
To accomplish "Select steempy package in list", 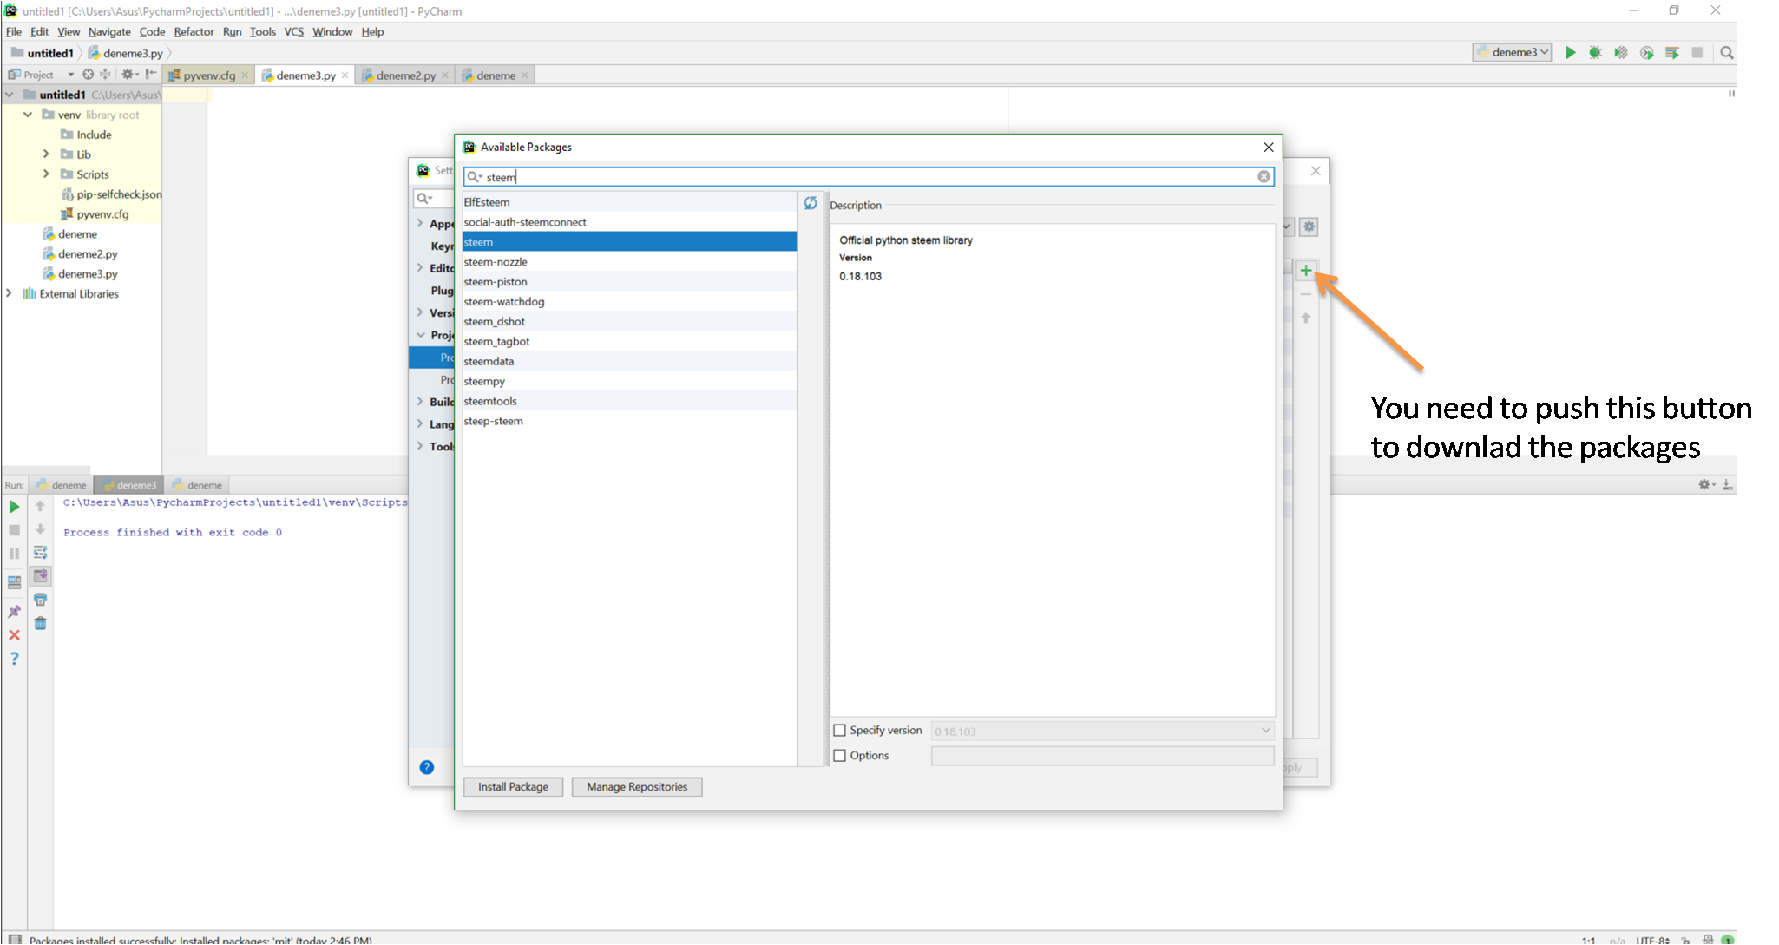I will [x=629, y=382].
